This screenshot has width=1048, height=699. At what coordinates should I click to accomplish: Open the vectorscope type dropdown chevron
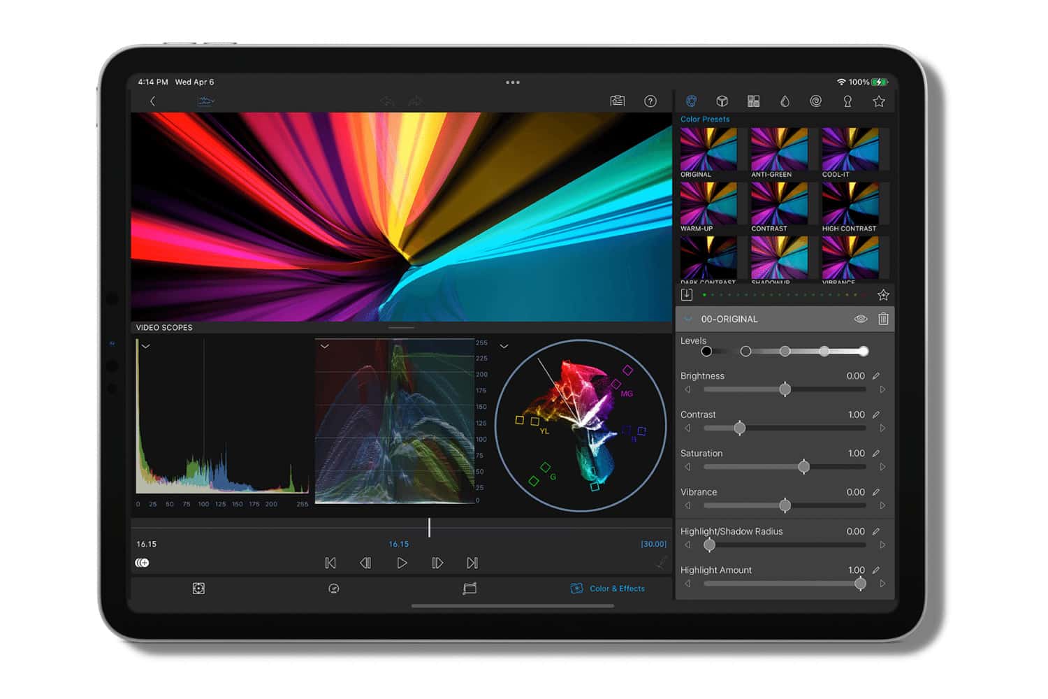pyautogui.click(x=504, y=346)
